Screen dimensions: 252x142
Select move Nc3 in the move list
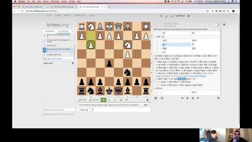click(176, 41)
